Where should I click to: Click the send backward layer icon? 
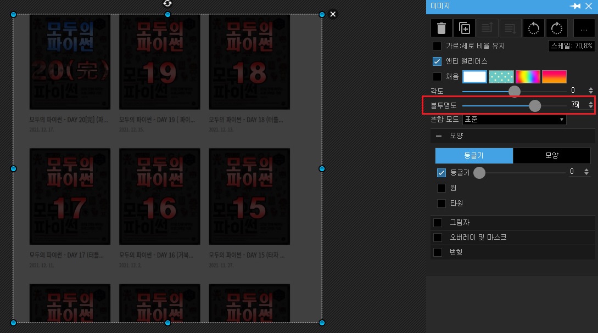(x=510, y=28)
